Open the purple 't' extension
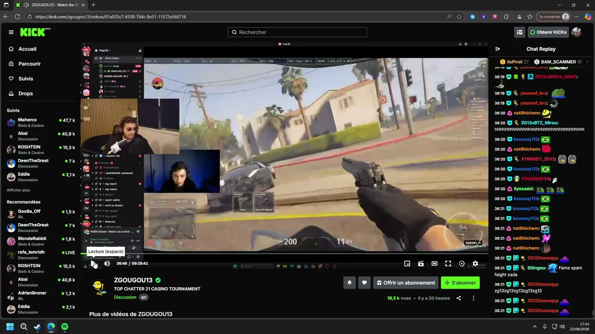This screenshot has width=595, height=334. pyautogui.click(x=484, y=17)
